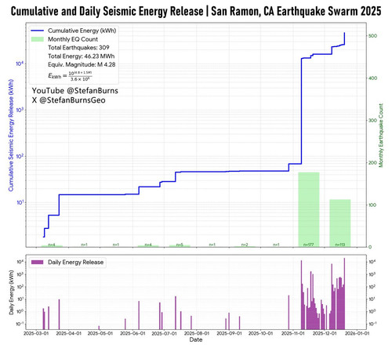392x348 pixels.
Task: Click the n=2 monthly bar label
Action: coord(245,245)
